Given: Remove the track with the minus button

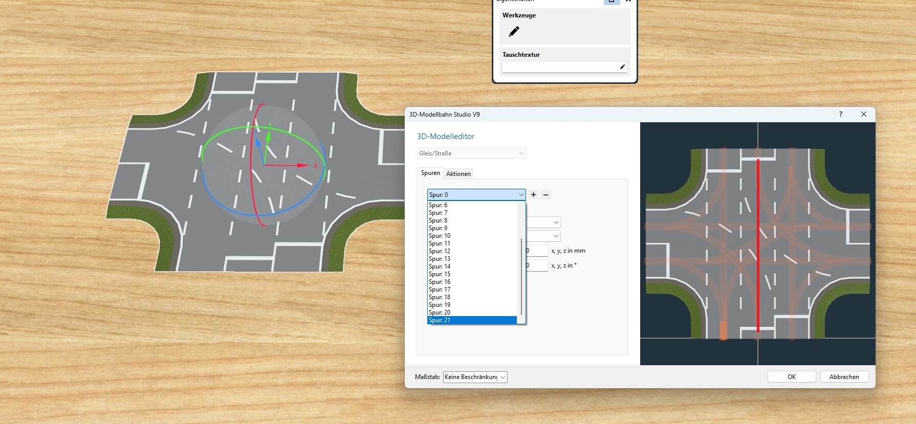Looking at the screenshot, I should [x=546, y=195].
